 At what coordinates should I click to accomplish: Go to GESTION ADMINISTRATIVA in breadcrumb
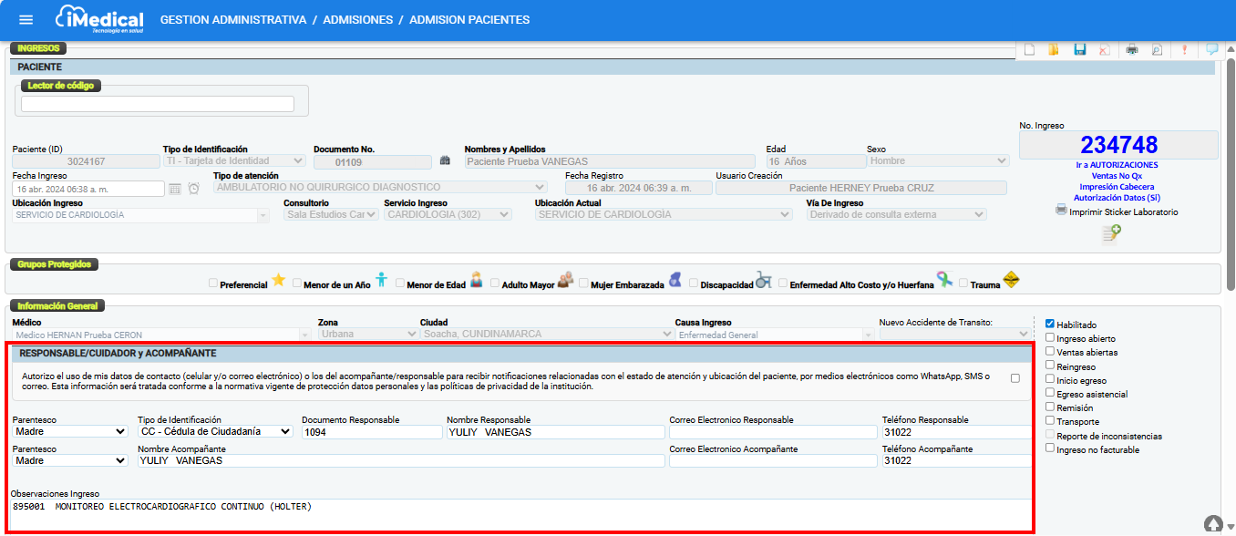pyautogui.click(x=232, y=20)
